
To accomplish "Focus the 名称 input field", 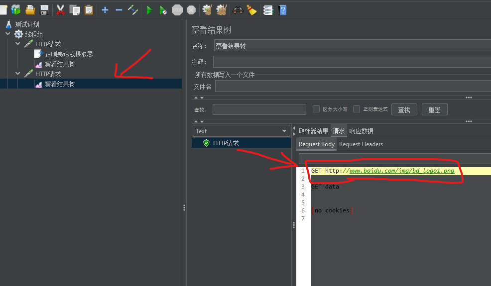I will click(x=352, y=46).
